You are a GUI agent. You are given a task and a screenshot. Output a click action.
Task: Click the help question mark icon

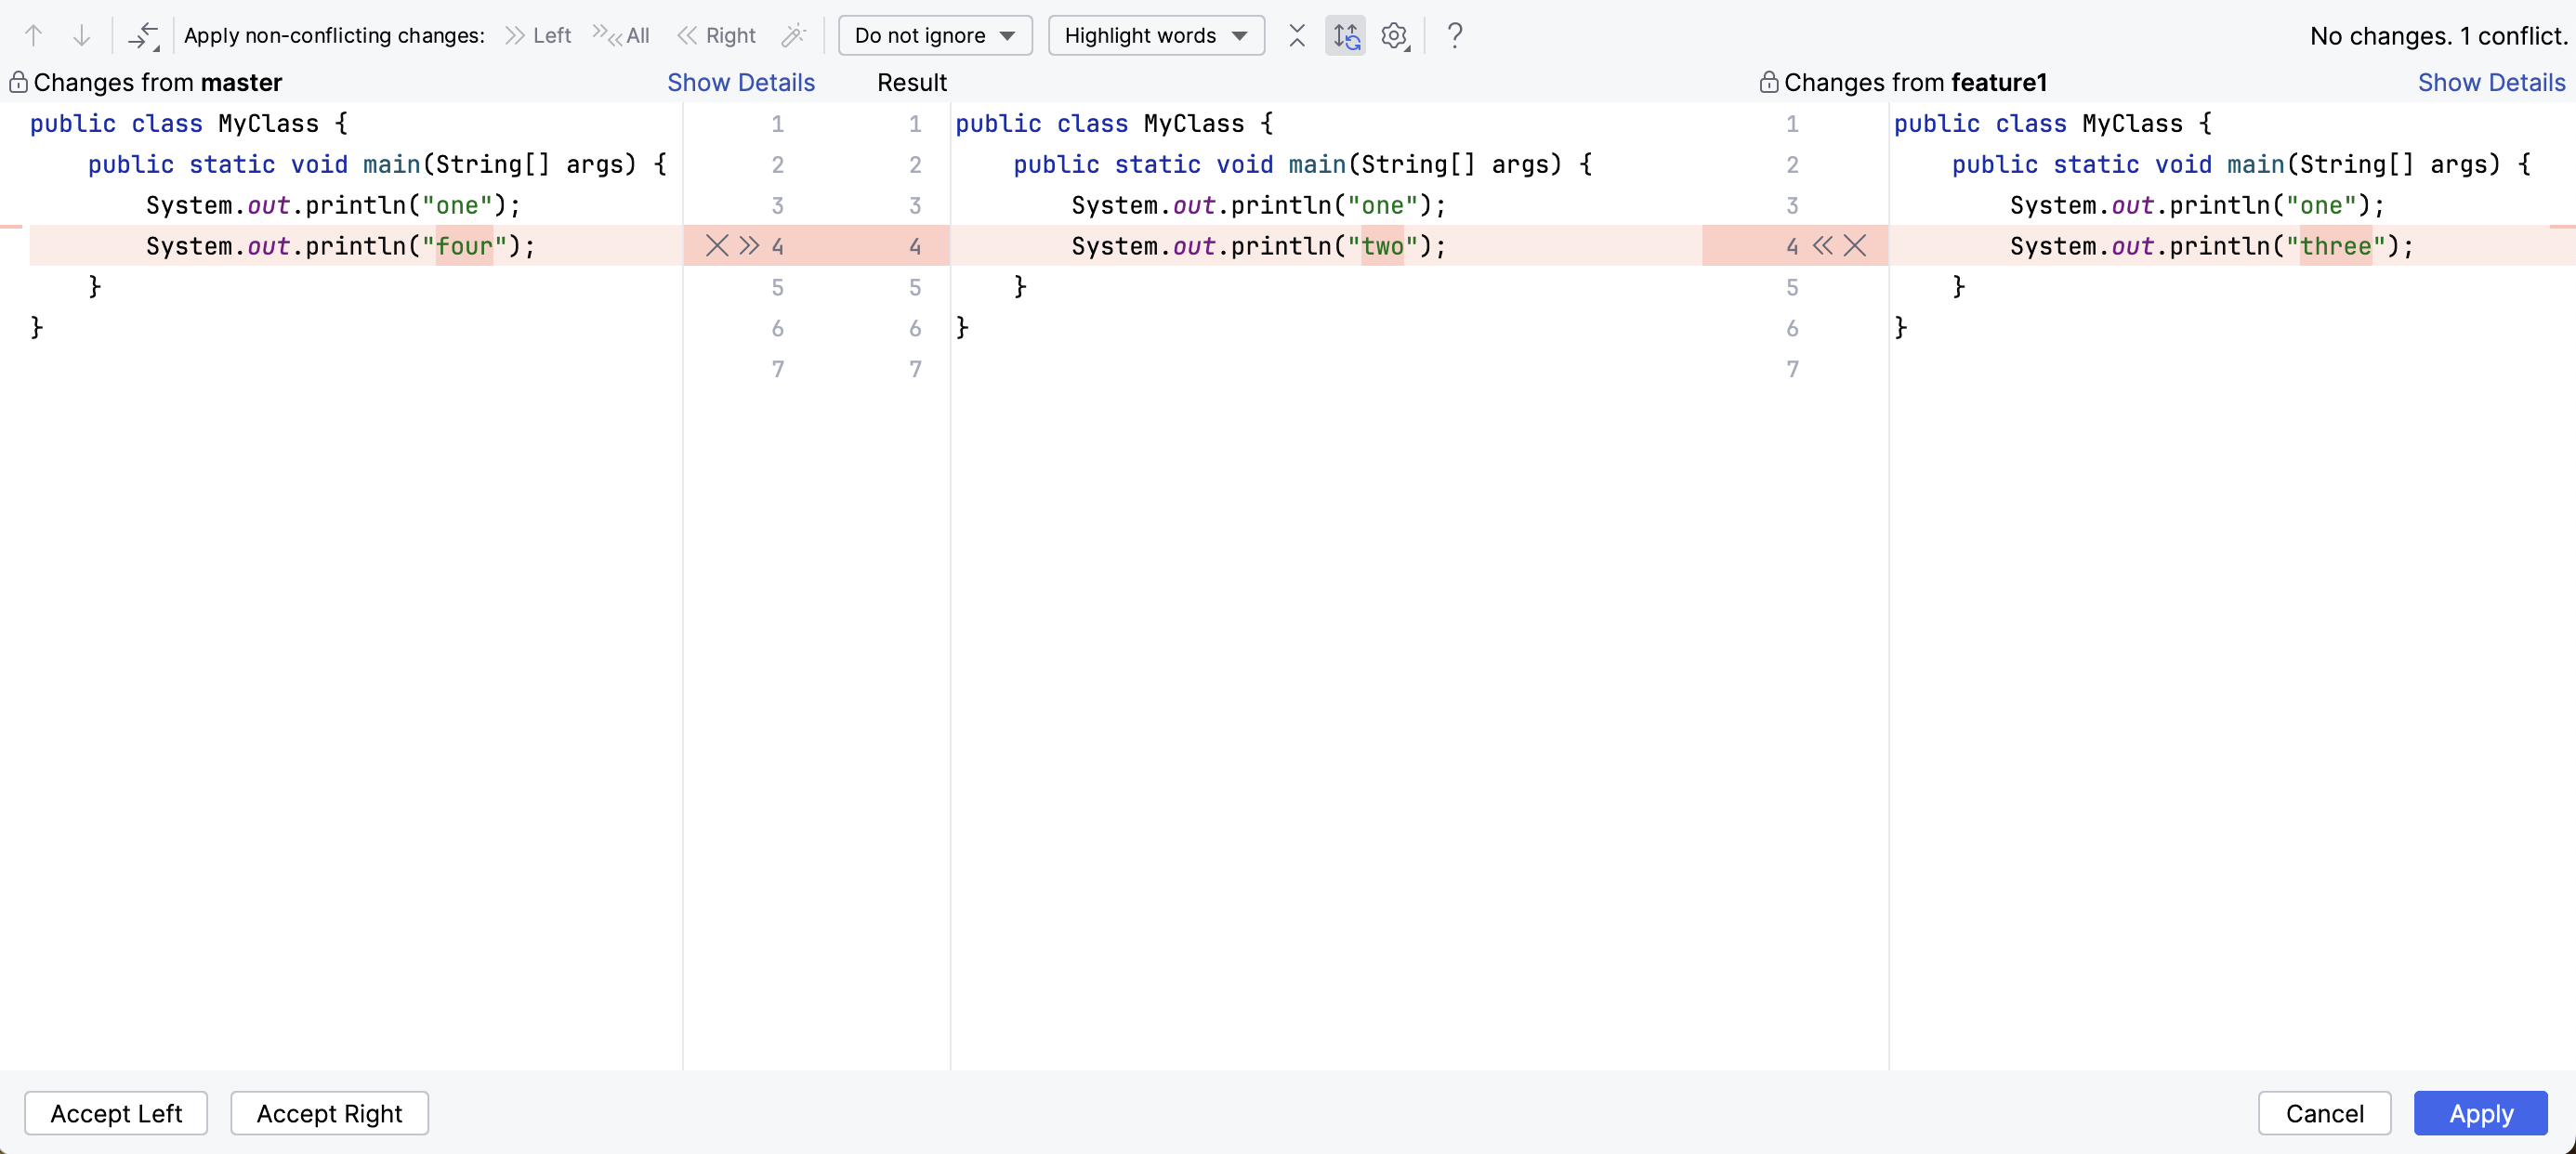pos(1452,34)
